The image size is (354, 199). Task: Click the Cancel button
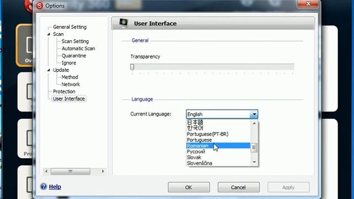(x=238, y=187)
